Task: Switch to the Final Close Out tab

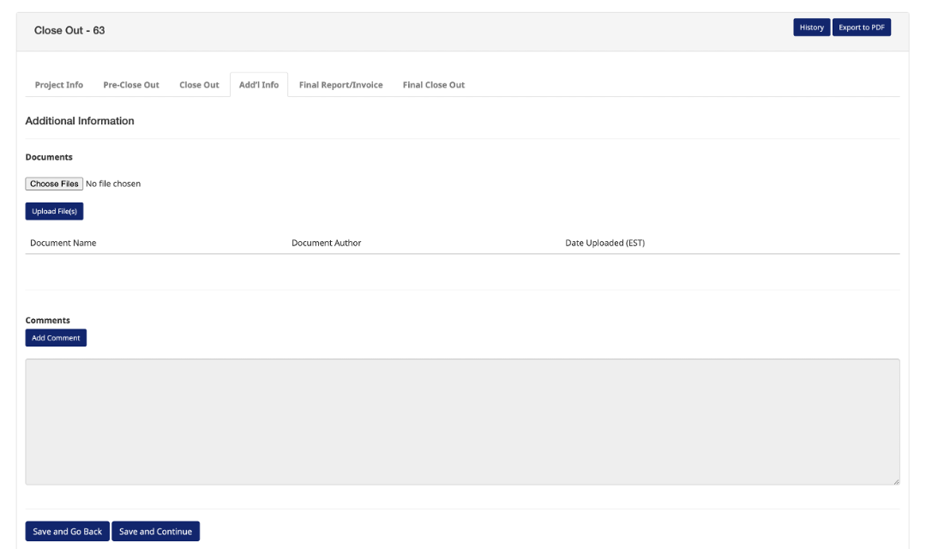Action: [x=434, y=85]
